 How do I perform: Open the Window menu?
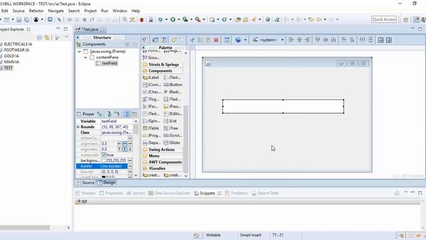120,11
